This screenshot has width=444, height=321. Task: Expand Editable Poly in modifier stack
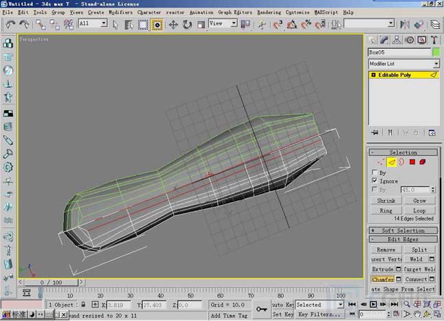(x=373, y=75)
